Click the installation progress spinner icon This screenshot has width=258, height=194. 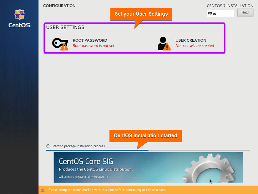point(48,146)
